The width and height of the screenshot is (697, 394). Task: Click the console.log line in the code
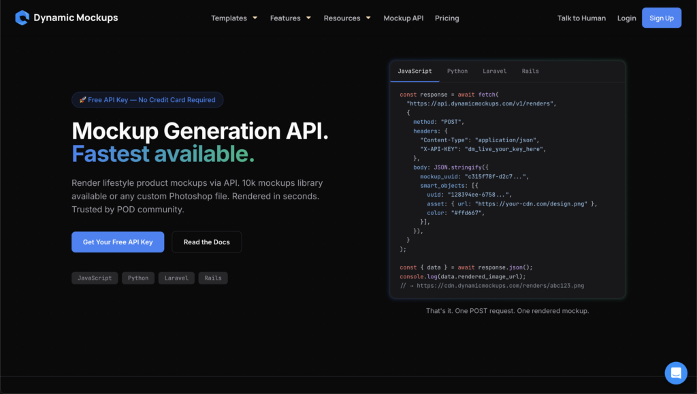point(463,276)
